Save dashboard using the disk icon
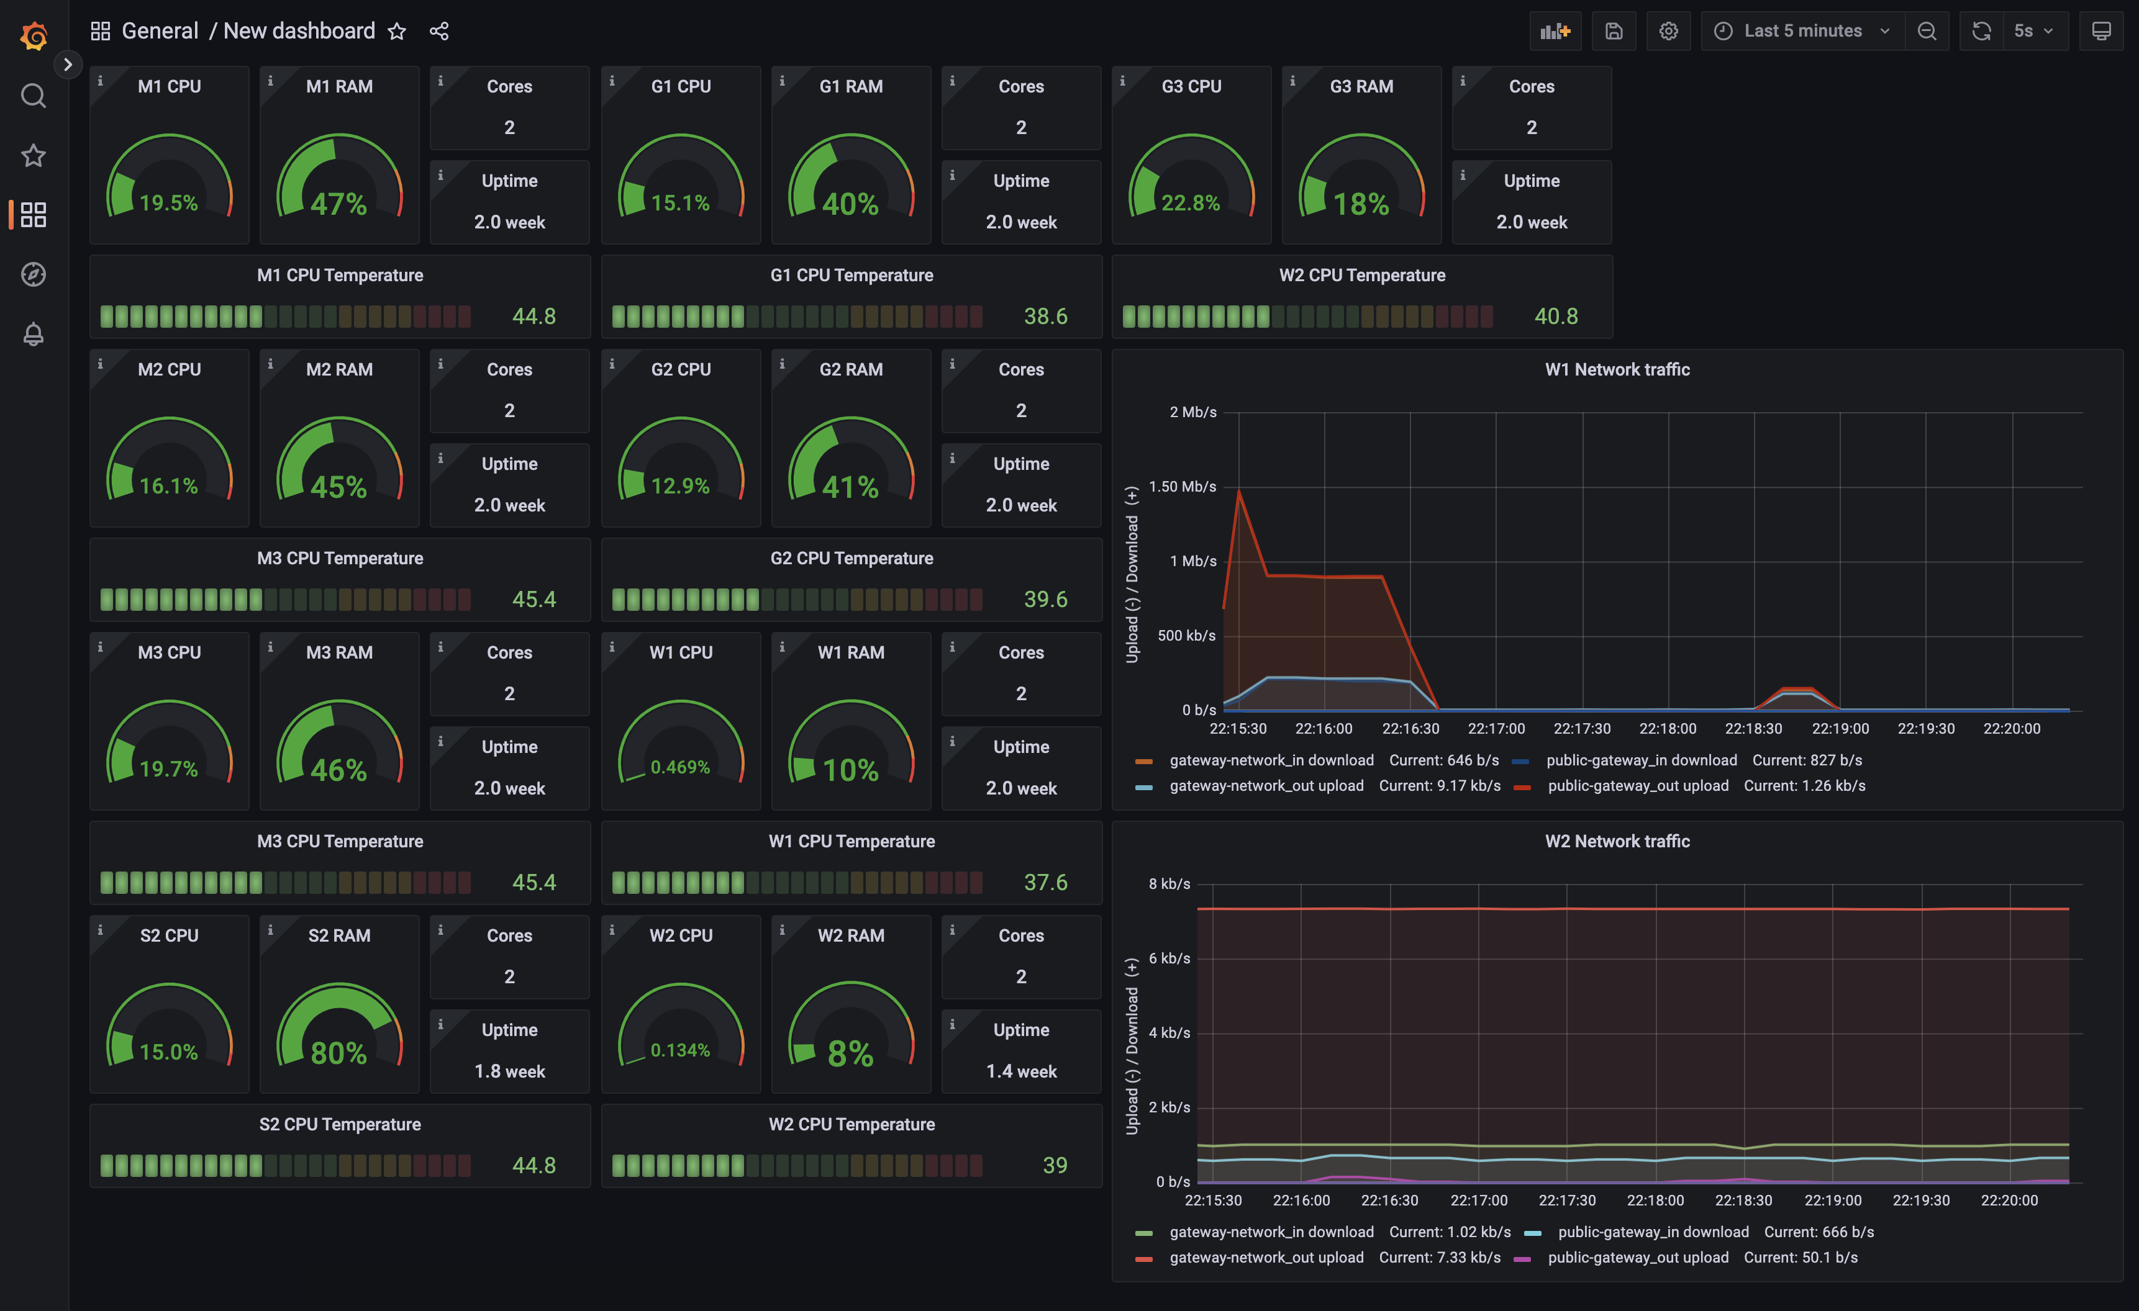Screen dimensions: 2139x1311 pos(1613,31)
